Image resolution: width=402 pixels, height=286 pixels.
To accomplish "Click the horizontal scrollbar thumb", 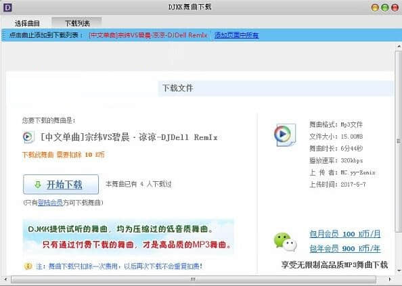I will 194,279.
